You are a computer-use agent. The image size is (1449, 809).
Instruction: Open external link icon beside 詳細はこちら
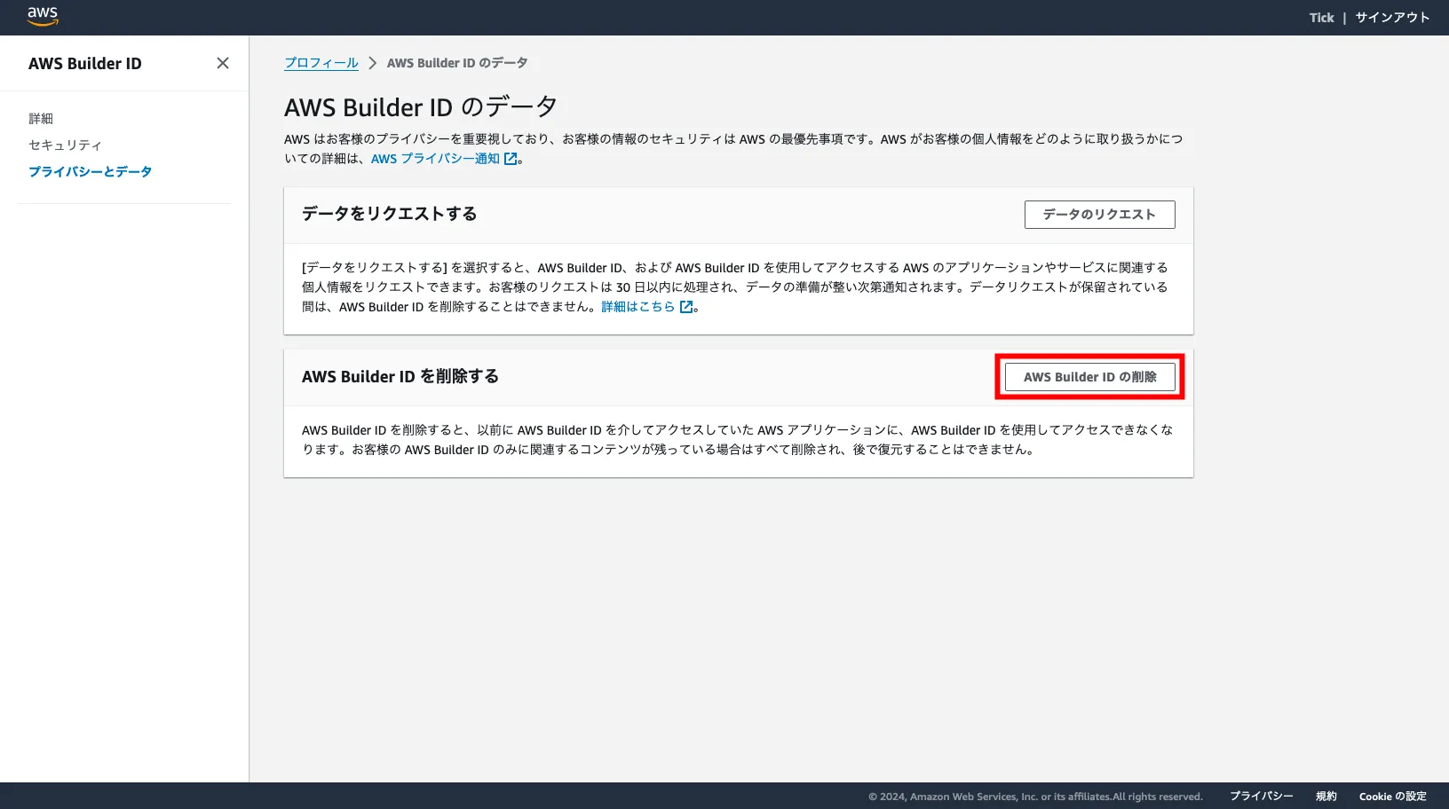(686, 307)
